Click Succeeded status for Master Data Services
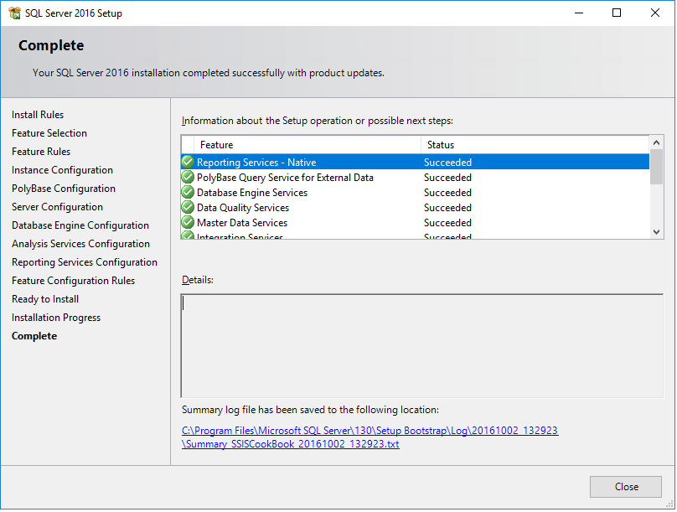677x512 pixels. point(447,223)
